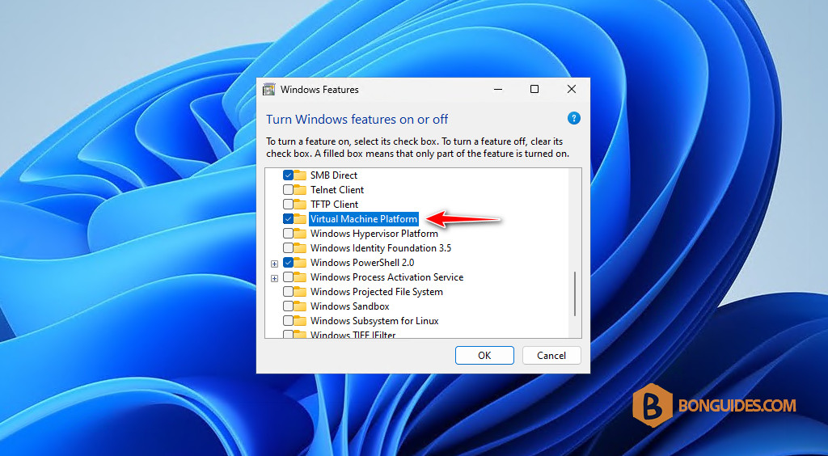The width and height of the screenshot is (828, 456).
Task: Dismiss the dialog with Cancel
Action: coord(551,355)
